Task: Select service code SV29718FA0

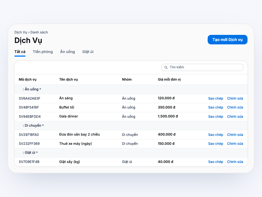Action: [x=29, y=135]
